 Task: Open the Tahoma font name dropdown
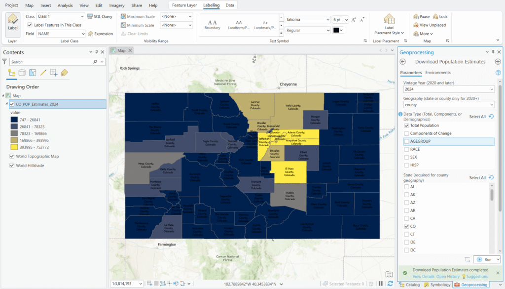point(327,20)
